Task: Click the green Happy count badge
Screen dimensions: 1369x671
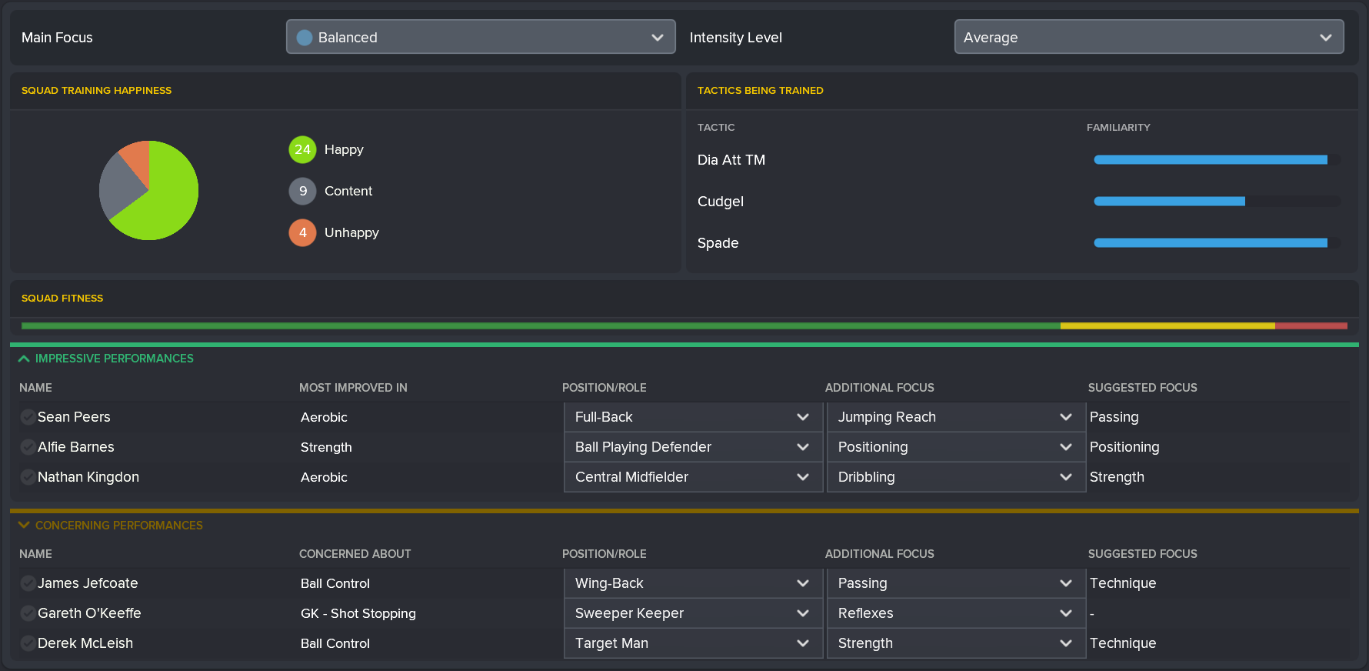Action: pos(302,149)
